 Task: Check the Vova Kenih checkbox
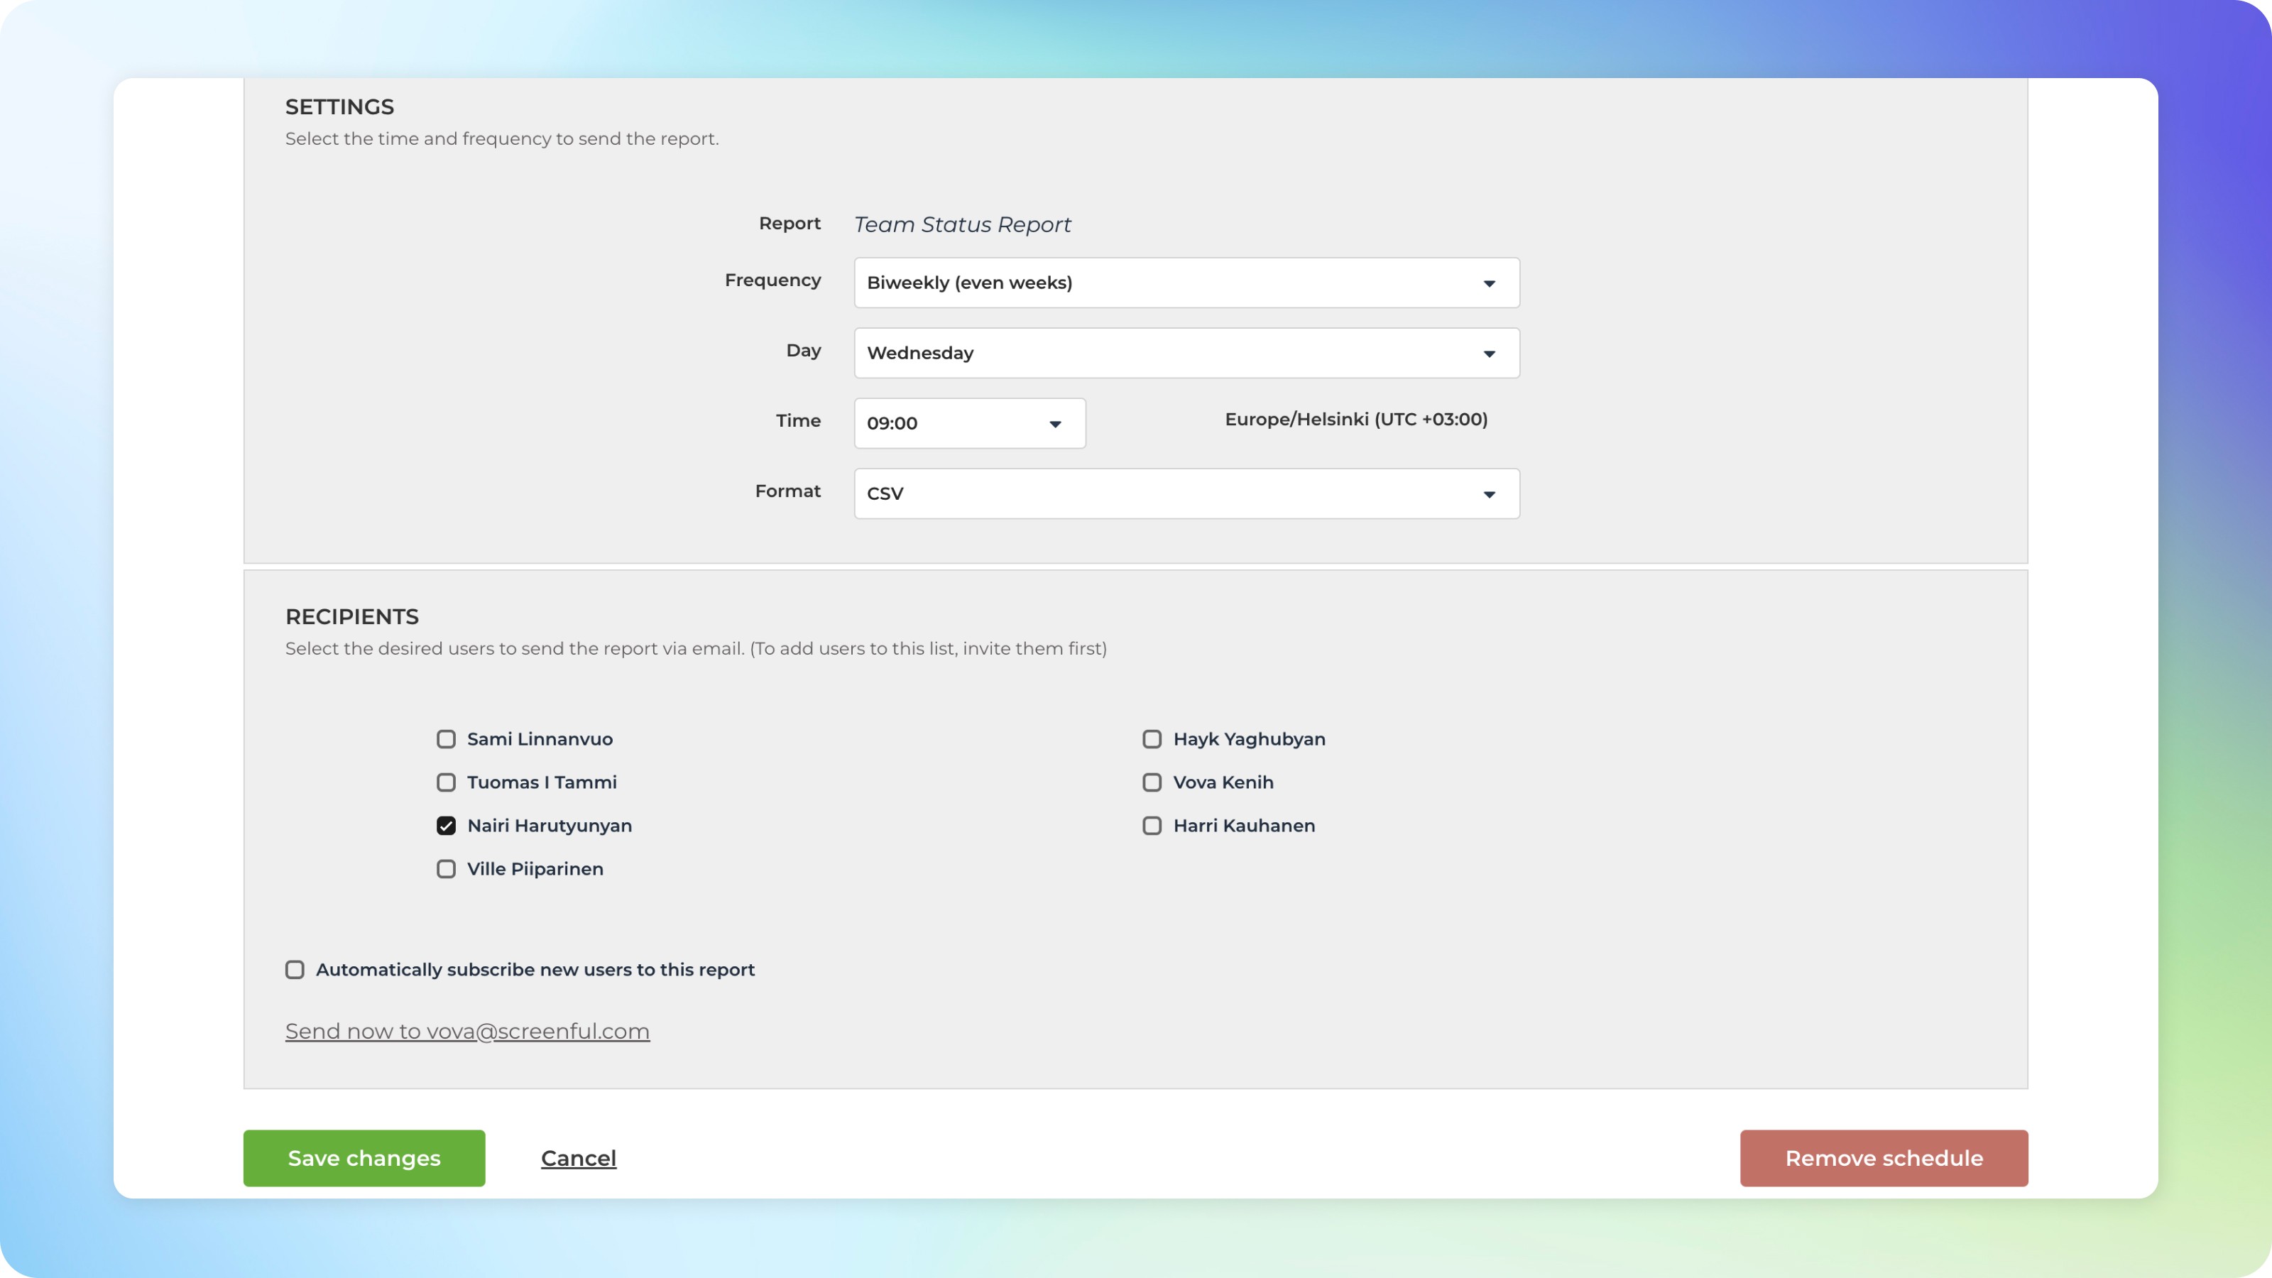1152,782
